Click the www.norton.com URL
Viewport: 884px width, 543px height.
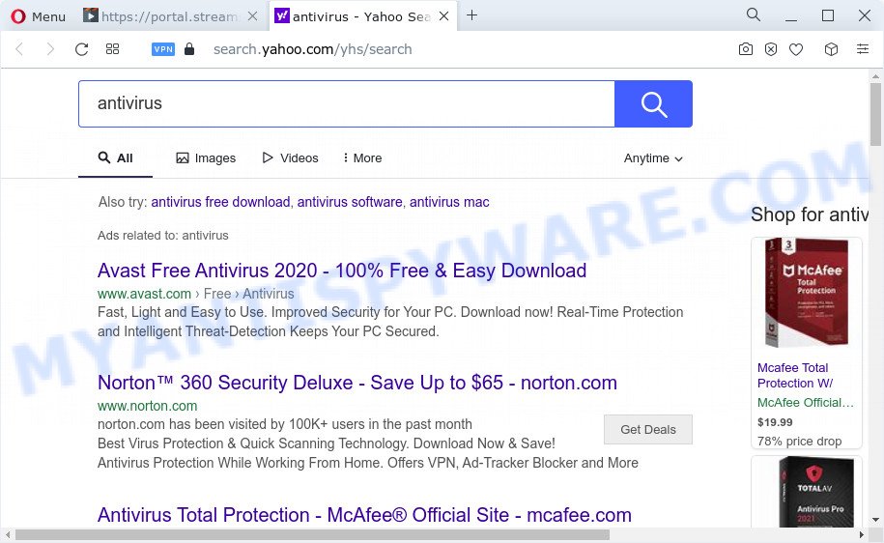coord(147,406)
